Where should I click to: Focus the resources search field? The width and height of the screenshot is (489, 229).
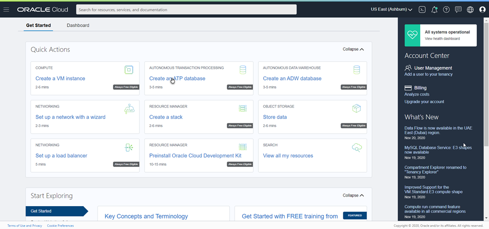(186, 10)
